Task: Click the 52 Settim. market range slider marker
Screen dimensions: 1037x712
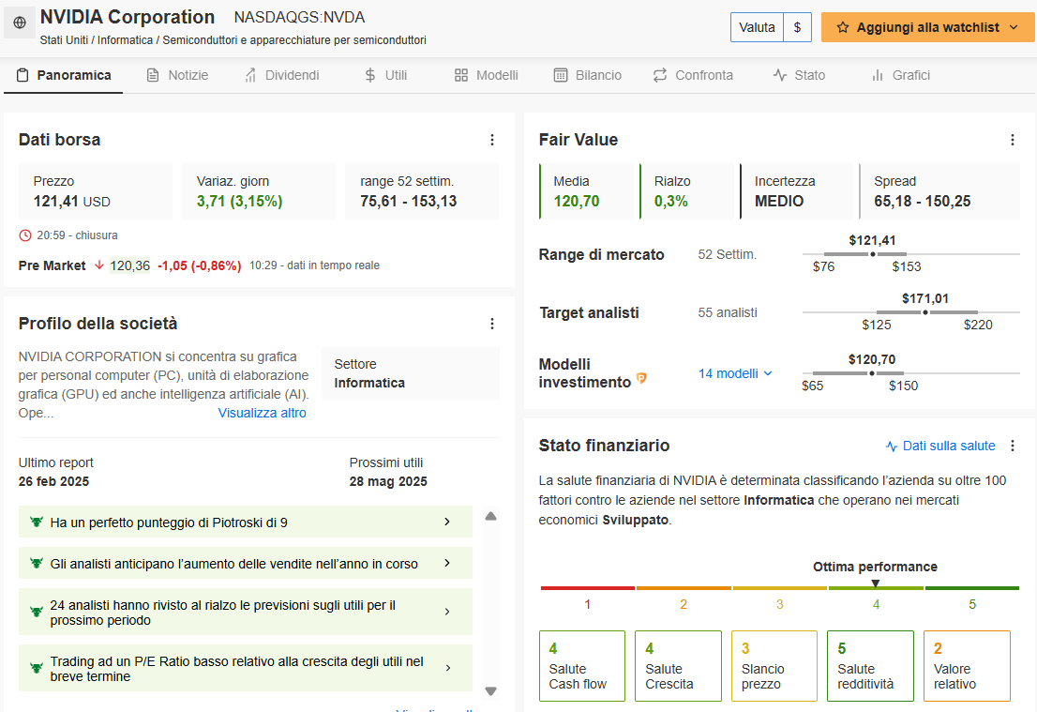Action: point(872,254)
